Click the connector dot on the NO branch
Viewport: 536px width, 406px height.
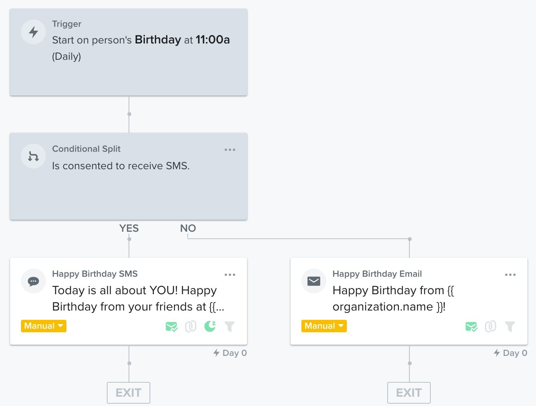click(409, 239)
